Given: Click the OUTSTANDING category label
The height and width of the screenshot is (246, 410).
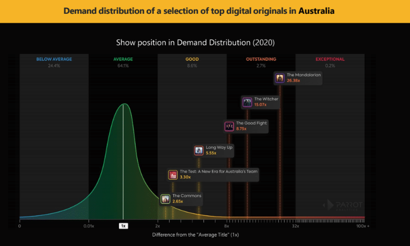Looking at the screenshot, I should pos(261,59).
